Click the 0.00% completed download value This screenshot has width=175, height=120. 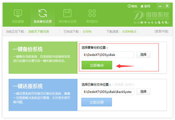[87, 32]
